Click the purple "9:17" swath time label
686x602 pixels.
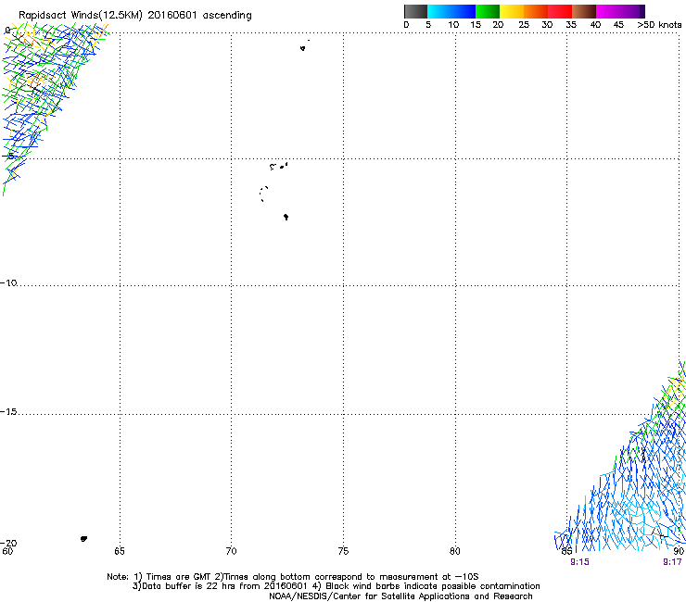[x=672, y=562]
